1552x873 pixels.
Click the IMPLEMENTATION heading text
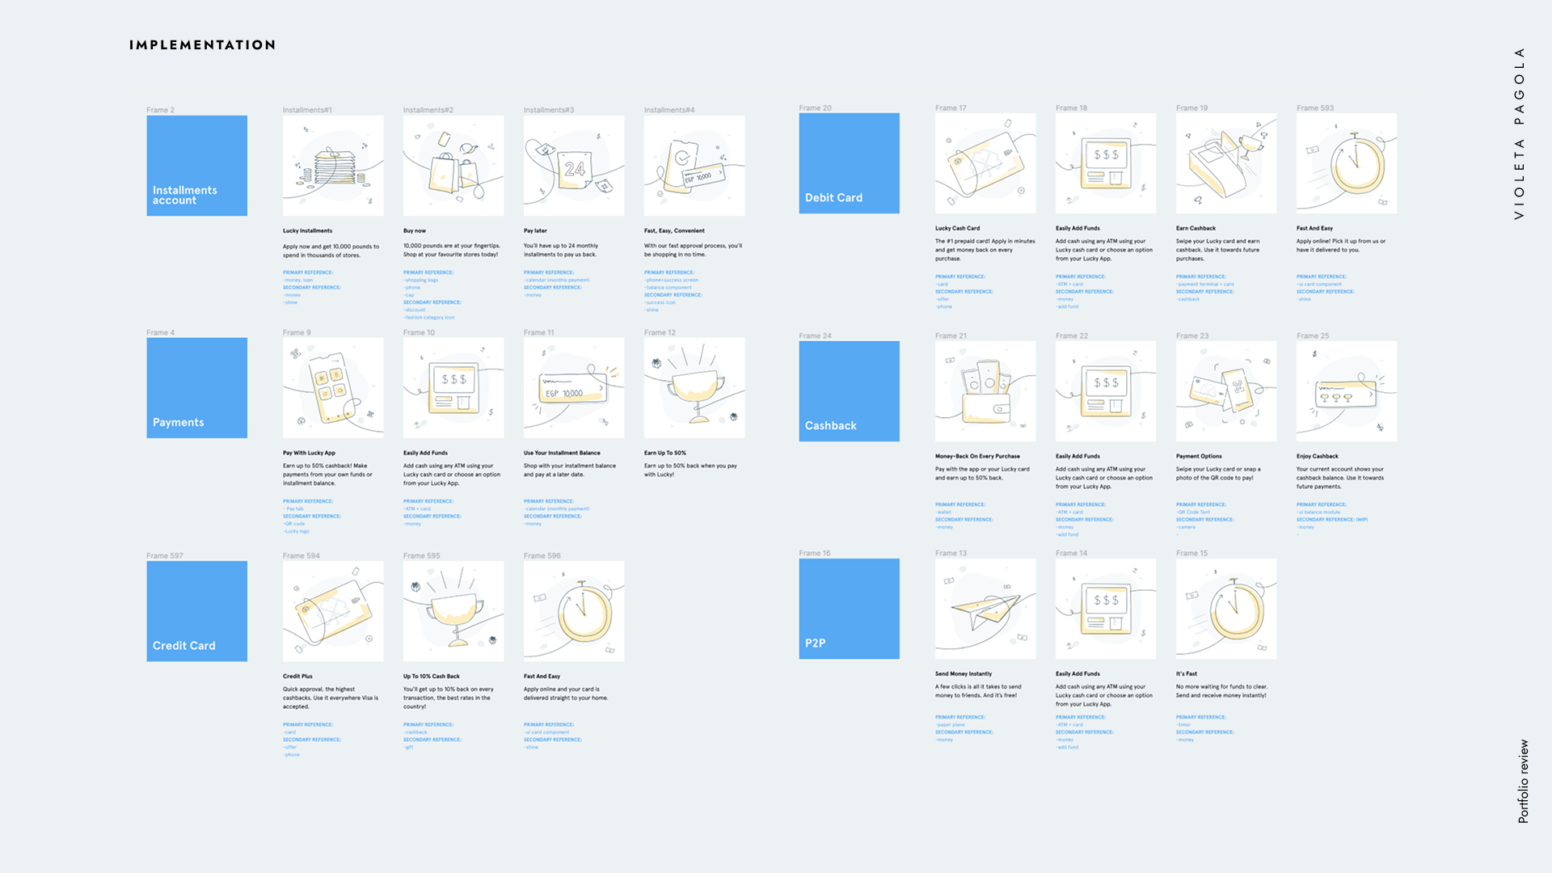[x=202, y=45]
